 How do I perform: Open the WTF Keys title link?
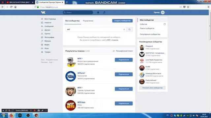coord(81,102)
